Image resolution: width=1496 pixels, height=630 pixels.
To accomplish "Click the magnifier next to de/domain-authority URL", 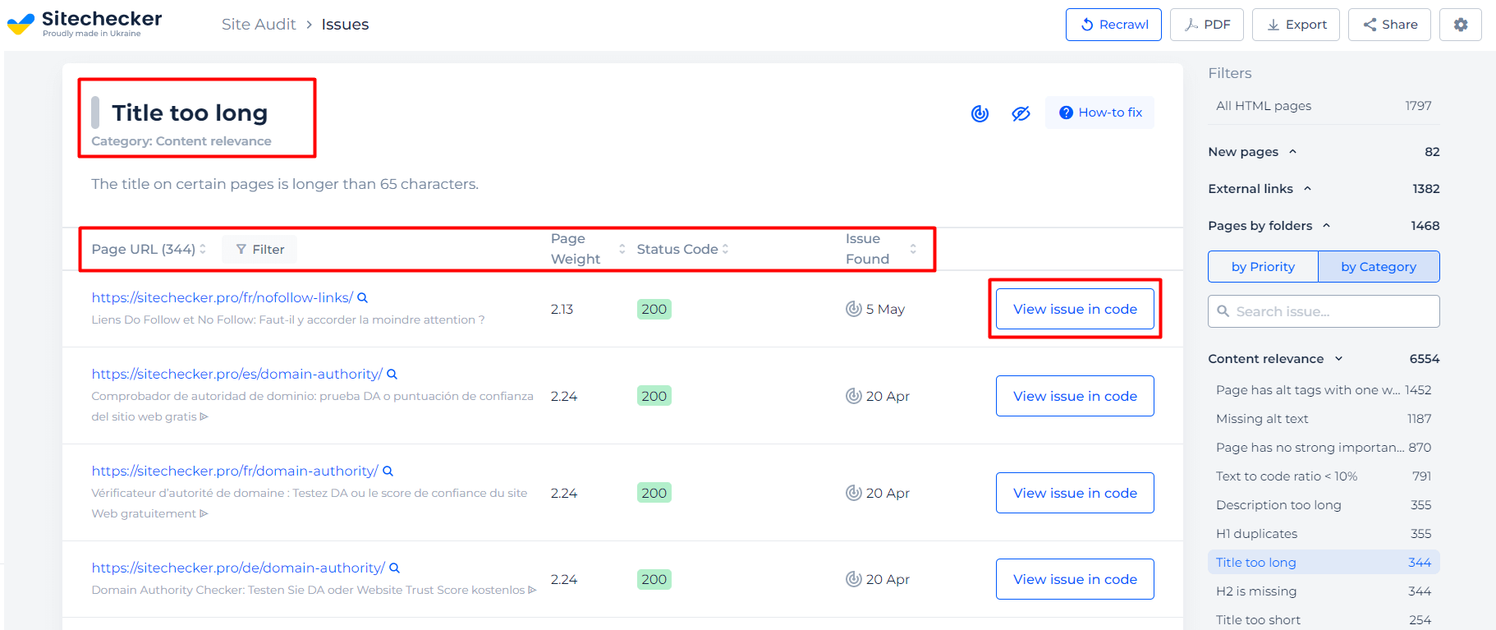I will pyautogui.click(x=394, y=568).
